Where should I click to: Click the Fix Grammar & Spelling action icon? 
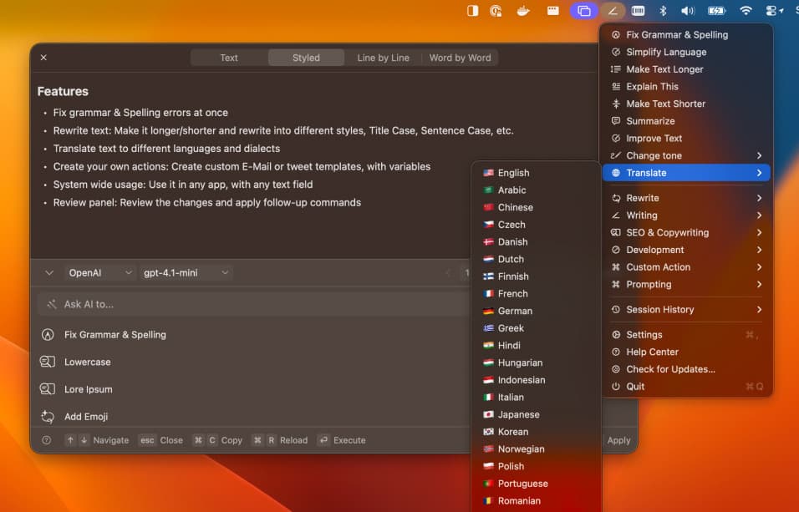[x=48, y=335]
